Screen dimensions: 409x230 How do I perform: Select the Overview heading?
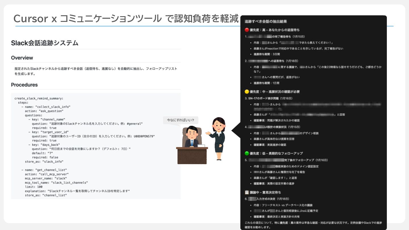[22, 58]
